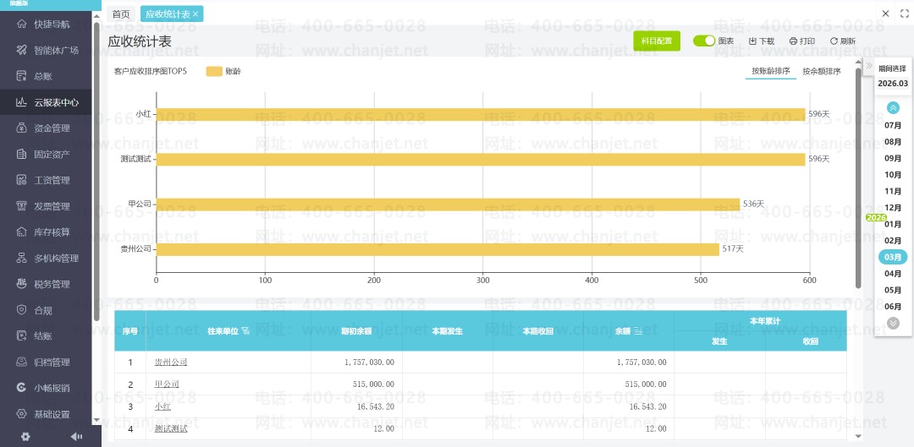Click the settings gear at sidebar bottom
Viewport: 914px width, 447px height.
[25, 437]
